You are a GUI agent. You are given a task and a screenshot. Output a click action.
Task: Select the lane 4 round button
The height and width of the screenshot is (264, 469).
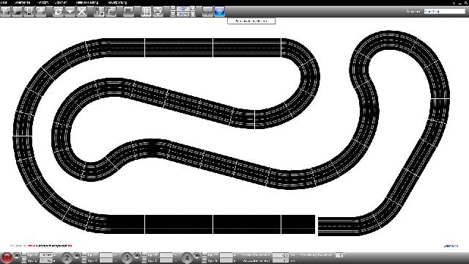(x=187, y=257)
